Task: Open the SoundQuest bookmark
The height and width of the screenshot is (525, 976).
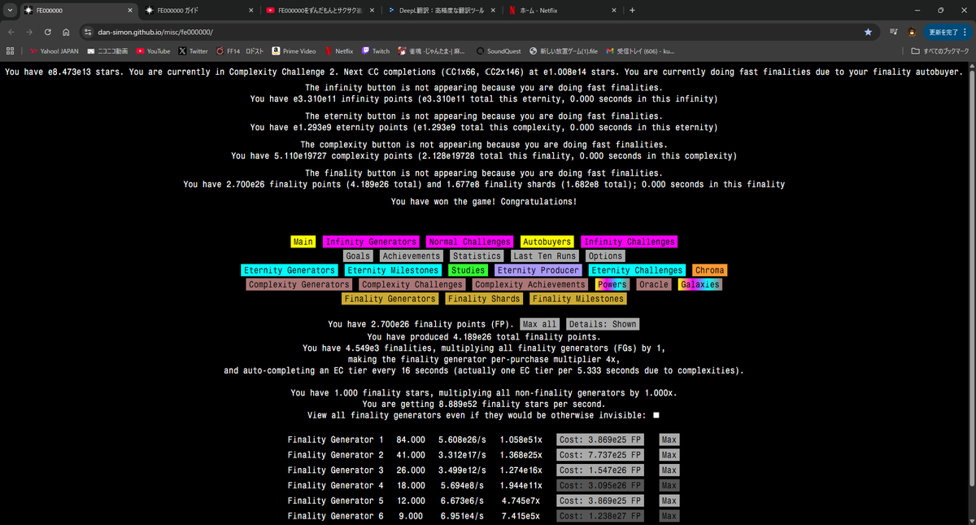Action: [499, 50]
